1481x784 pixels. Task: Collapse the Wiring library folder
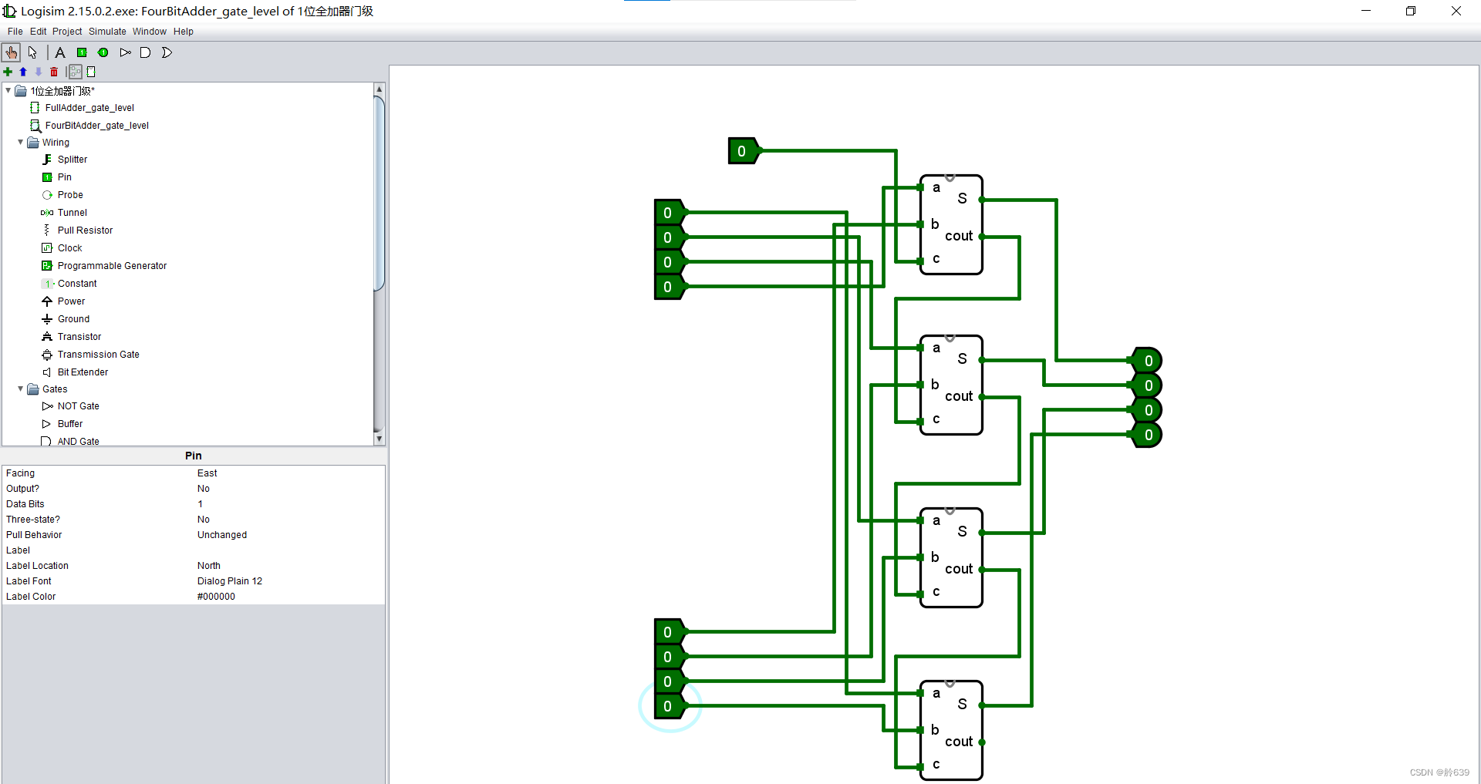pyautogui.click(x=21, y=143)
